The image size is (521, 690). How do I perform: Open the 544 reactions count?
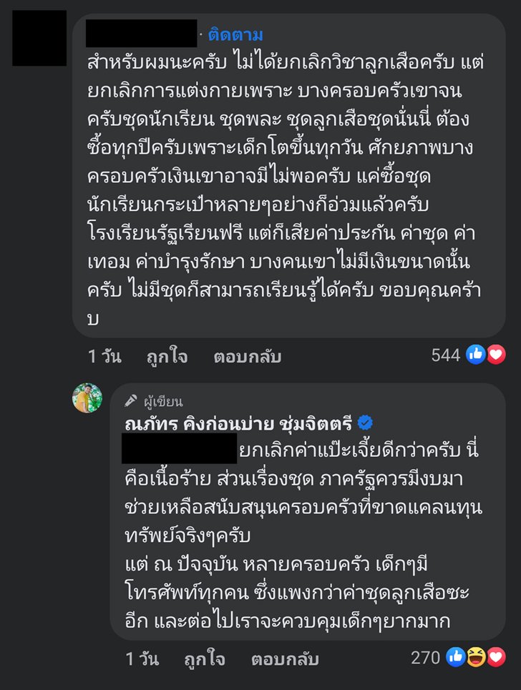pyautogui.click(x=445, y=355)
